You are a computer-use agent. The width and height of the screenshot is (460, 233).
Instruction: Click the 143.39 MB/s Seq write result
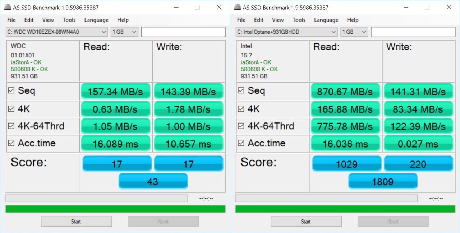tap(189, 92)
